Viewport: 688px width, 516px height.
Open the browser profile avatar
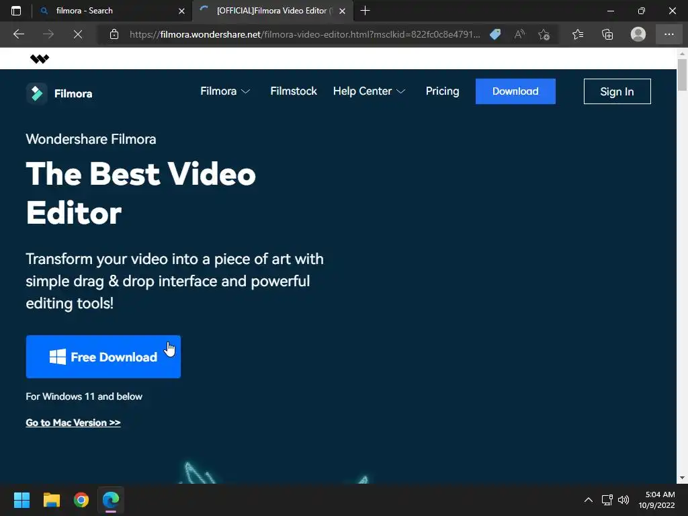[x=638, y=34]
